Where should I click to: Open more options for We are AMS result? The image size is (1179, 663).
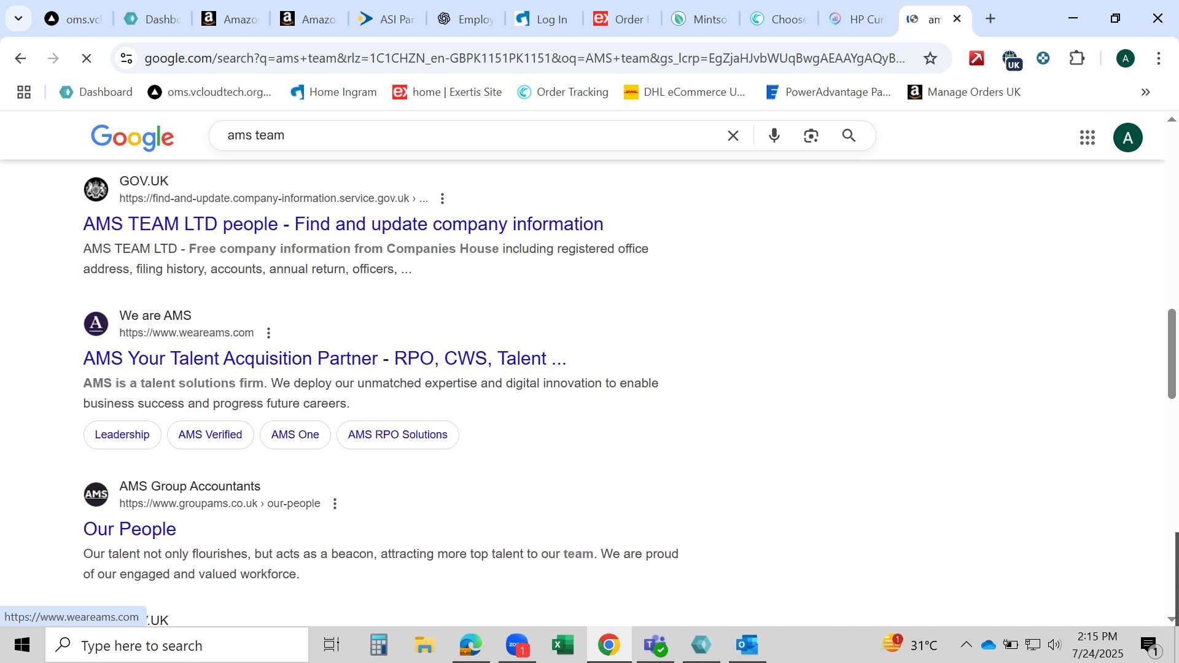(268, 333)
